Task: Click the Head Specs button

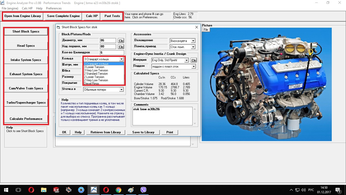Action: (x=26, y=46)
